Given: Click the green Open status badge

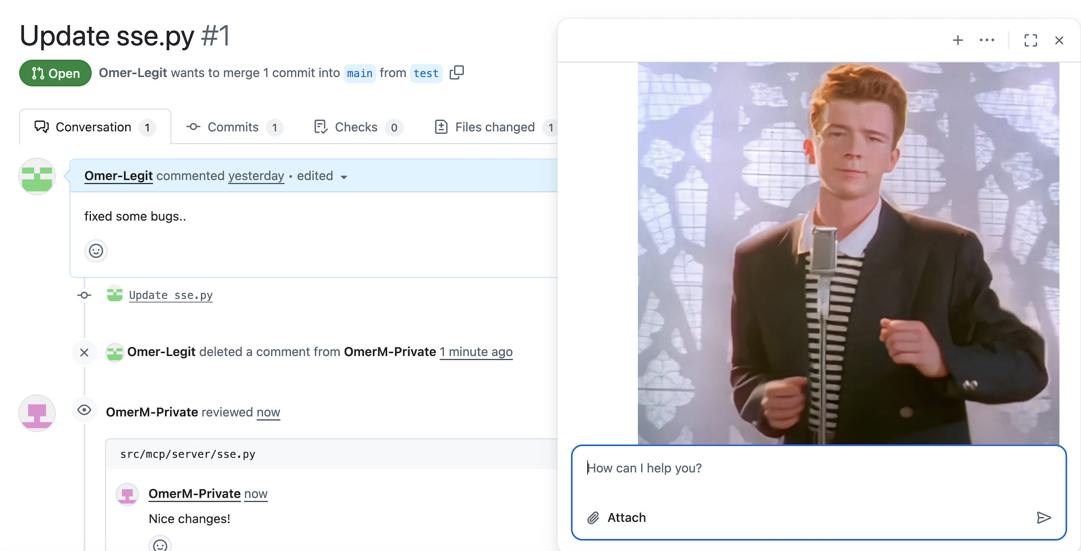Looking at the screenshot, I should (x=55, y=73).
